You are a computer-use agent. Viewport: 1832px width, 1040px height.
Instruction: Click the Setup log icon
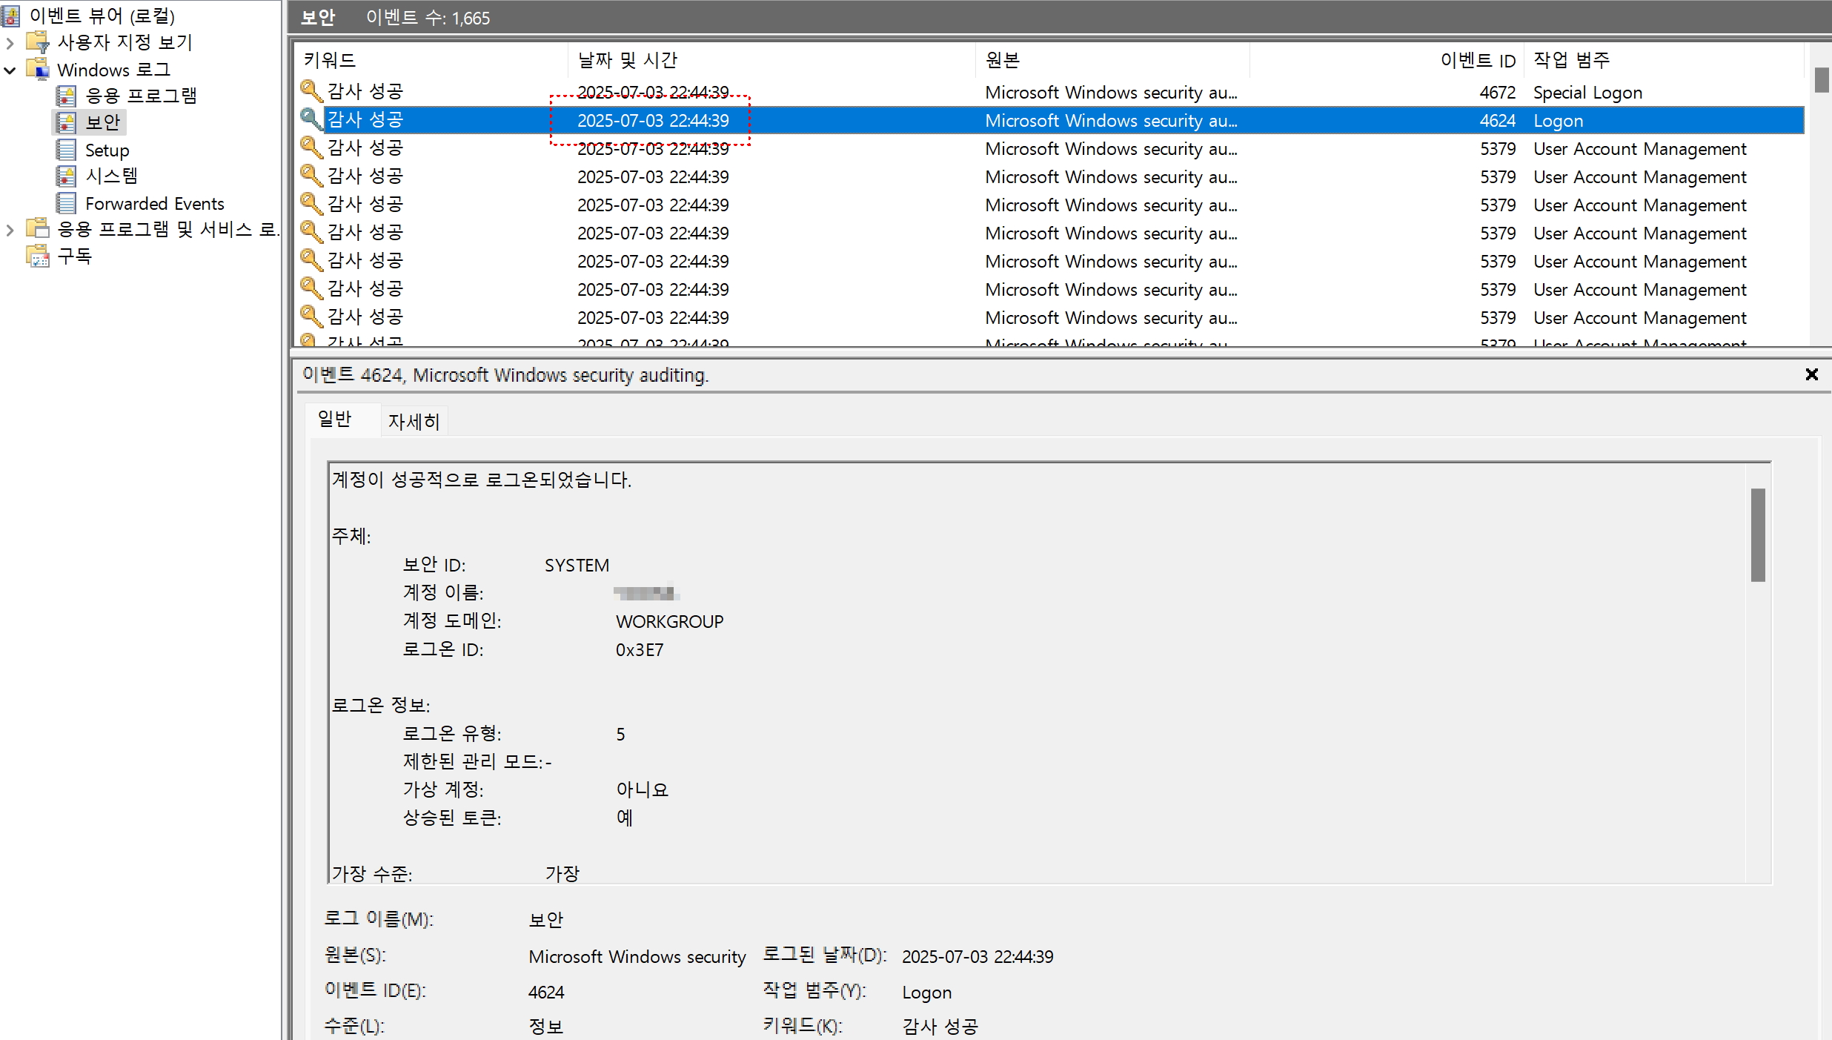[x=66, y=150]
